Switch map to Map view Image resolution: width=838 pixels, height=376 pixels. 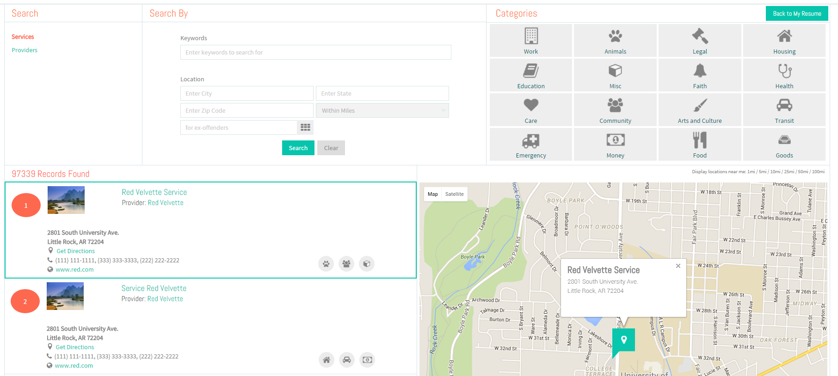(x=433, y=194)
